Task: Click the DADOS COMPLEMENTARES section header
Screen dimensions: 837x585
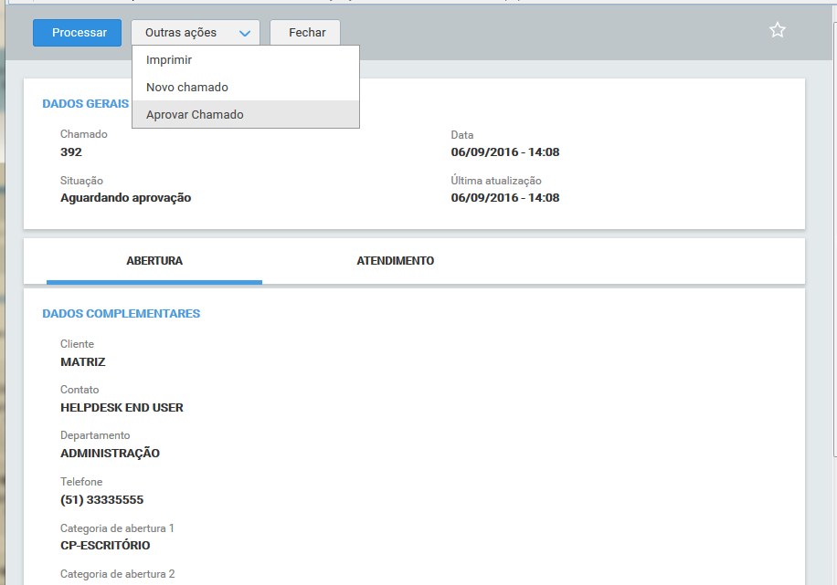Action: pyautogui.click(x=121, y=313)
